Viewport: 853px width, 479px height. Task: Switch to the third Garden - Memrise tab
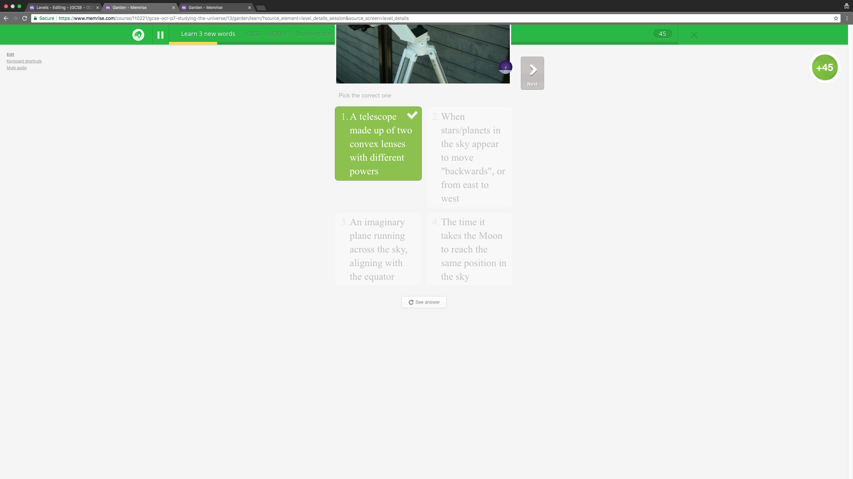click(x=215, y=7)
